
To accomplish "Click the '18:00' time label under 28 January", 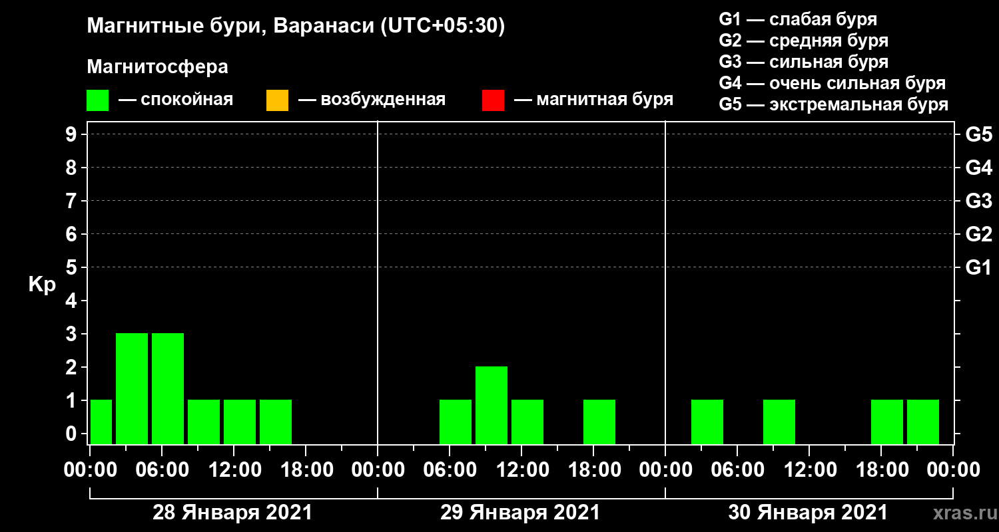I will tap(306, 470).
